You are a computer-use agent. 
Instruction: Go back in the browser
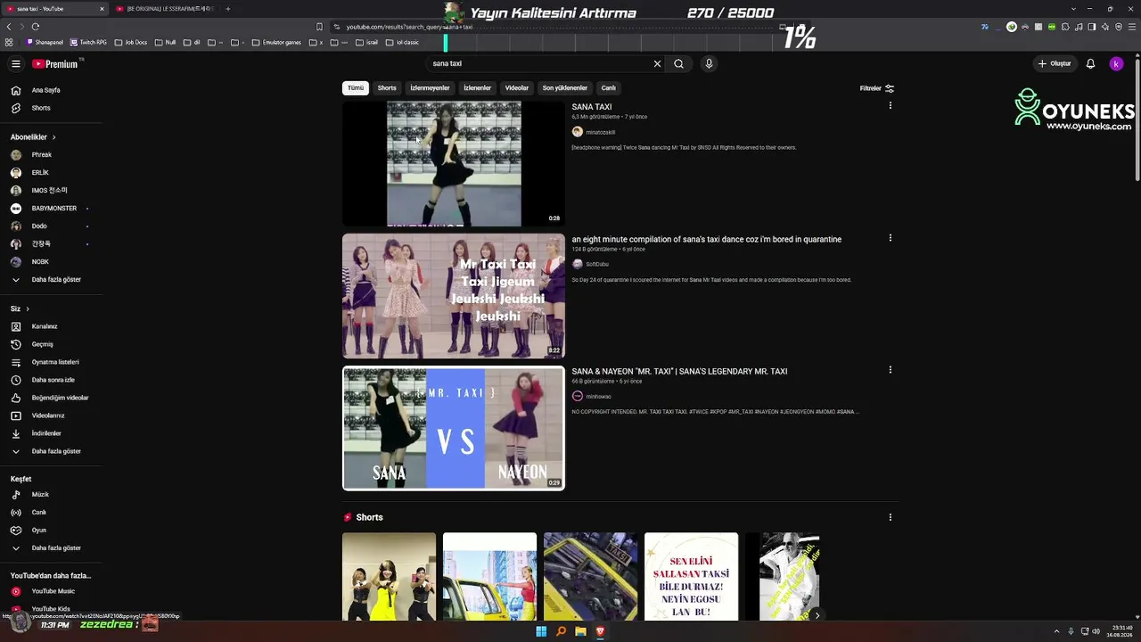(9, 27)
